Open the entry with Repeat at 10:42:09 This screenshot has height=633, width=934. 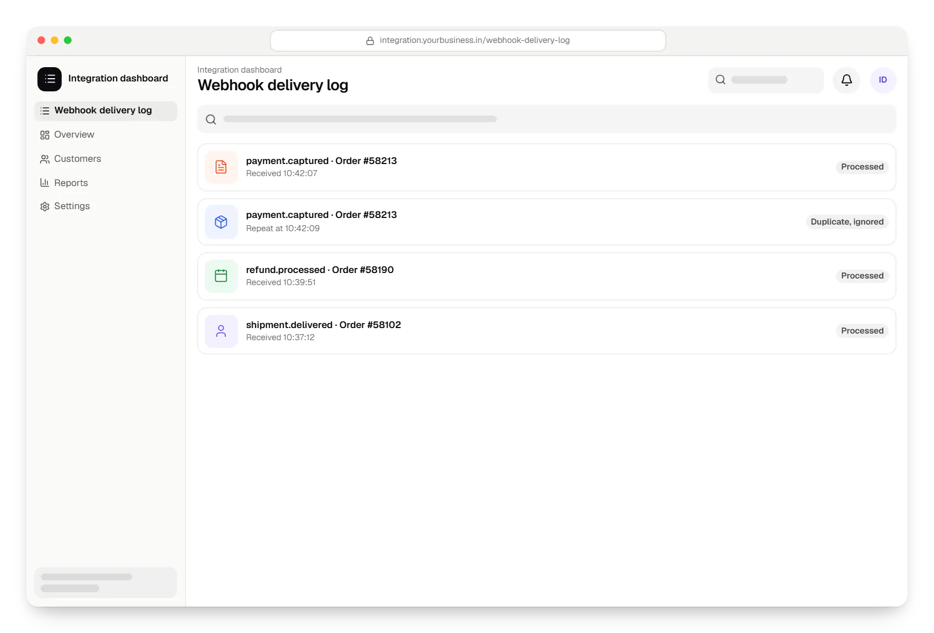click(547, 222)
